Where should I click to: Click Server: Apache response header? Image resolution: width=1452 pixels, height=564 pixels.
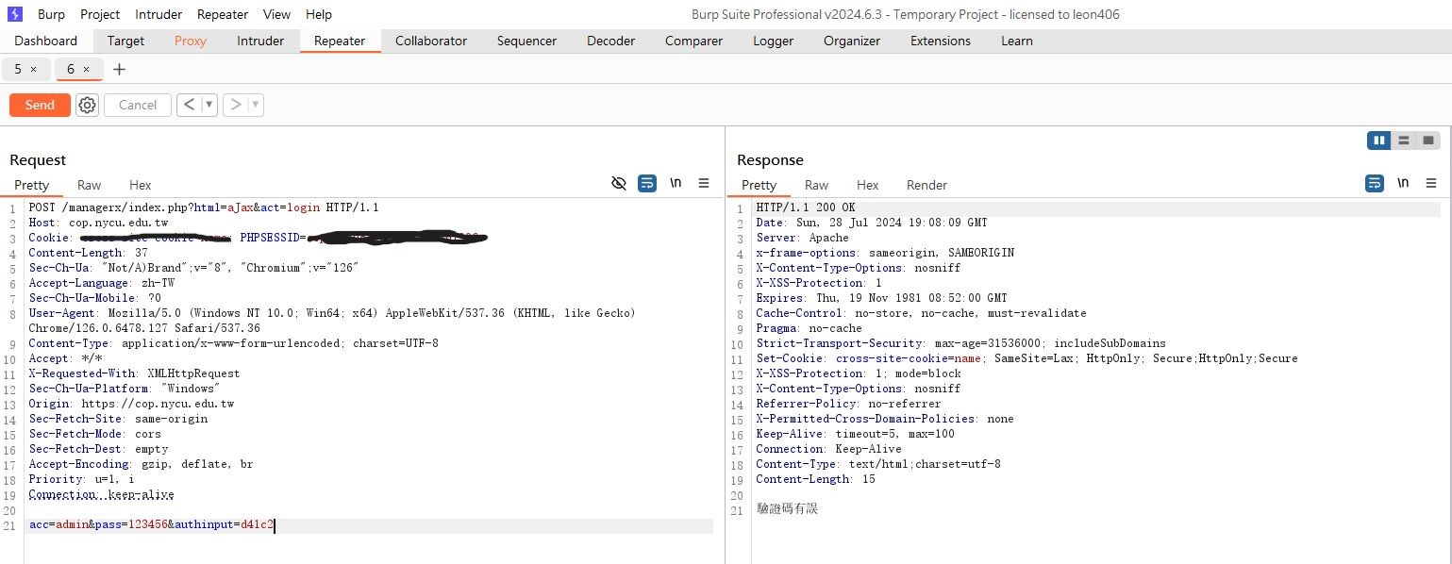click(x=802, y=238)
